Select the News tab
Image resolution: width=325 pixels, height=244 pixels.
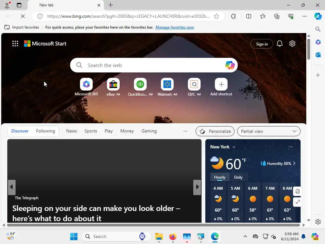click(x=71, y=131)
